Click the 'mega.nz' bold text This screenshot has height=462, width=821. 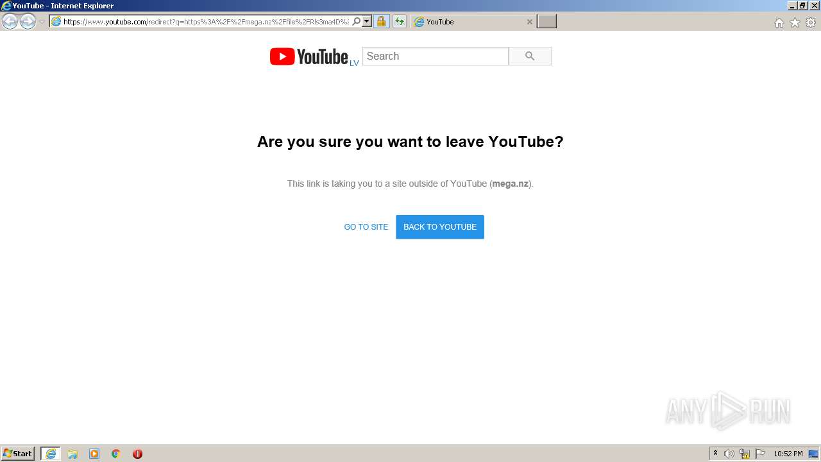511,184
